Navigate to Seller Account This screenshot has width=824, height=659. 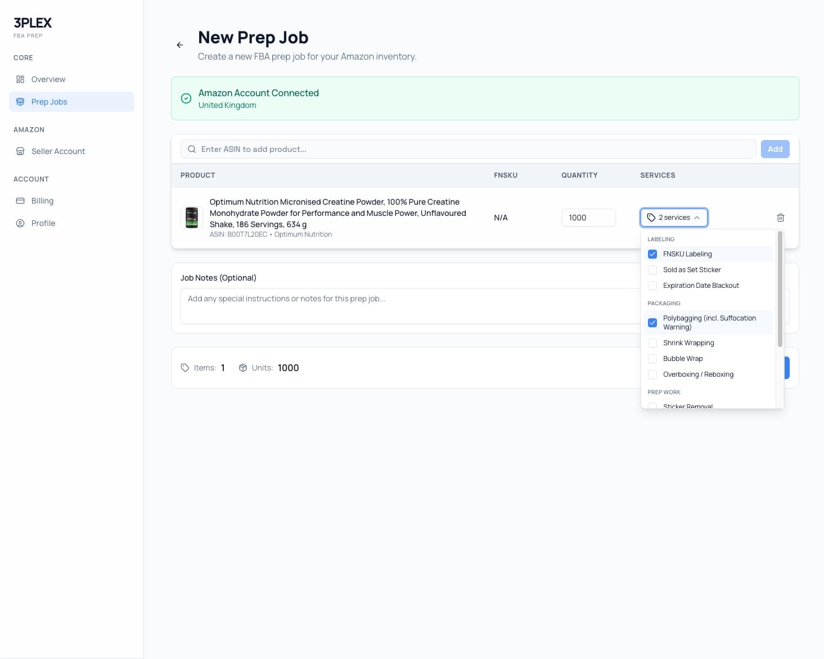[x=58, y=151]
